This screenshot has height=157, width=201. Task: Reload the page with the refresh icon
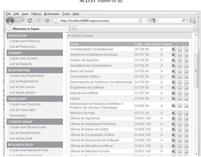[30, 21]
